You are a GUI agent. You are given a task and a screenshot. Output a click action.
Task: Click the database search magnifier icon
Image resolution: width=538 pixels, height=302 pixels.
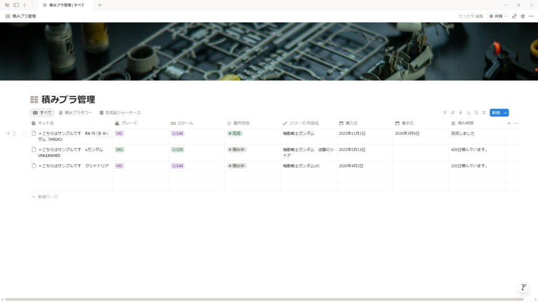point(476,113)
